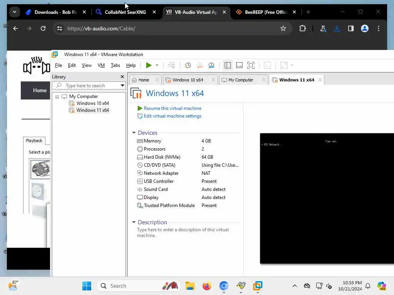This screenshot has height=295, width=394.
Task: Switch to BeeBEEP browser tab
Action: click(x=266, y=12)
